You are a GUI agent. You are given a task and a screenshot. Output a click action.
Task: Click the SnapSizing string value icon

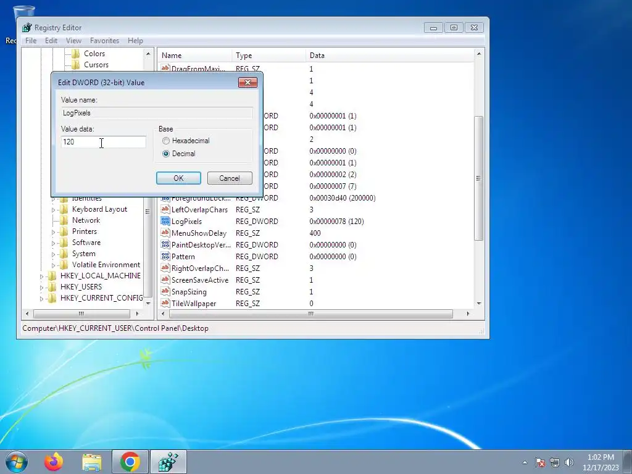click(165, 291)
